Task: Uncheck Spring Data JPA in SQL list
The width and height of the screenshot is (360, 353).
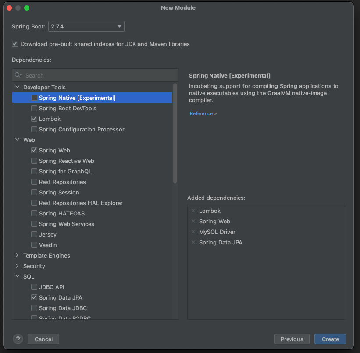Action: [34, 297]
